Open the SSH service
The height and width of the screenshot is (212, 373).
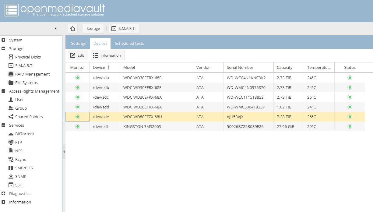[x=16, y=185]
